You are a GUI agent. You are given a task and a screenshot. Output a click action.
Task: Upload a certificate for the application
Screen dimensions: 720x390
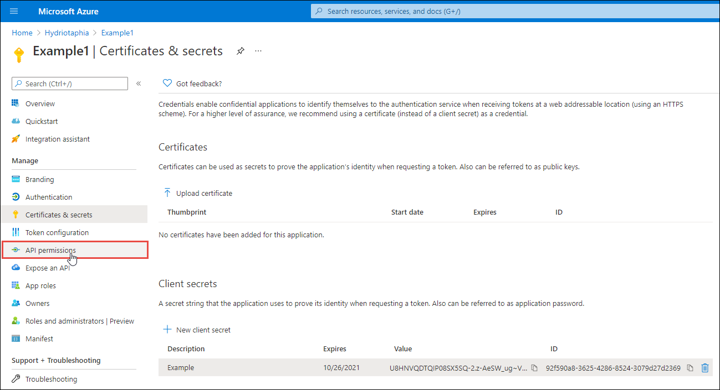point(198,193)
